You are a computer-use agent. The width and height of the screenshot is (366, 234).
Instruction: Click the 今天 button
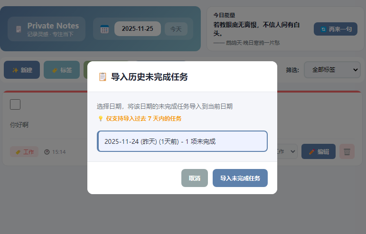coord(176,29)
